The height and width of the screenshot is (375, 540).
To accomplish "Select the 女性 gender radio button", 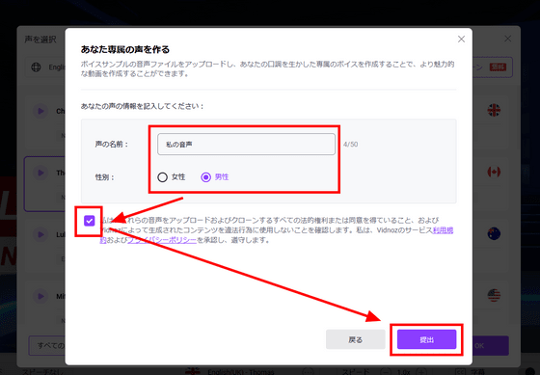I will pyautogui.click(x=163, y=177).
